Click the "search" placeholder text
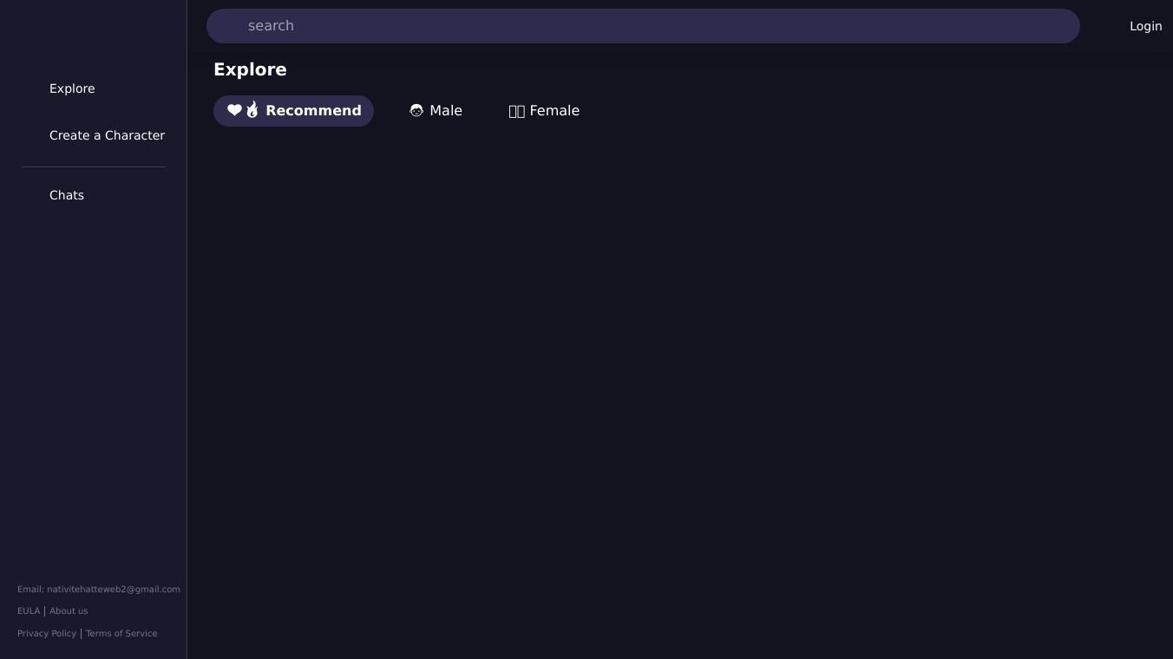Screen dimensions: 1173x659 click(x=271, y=26)
